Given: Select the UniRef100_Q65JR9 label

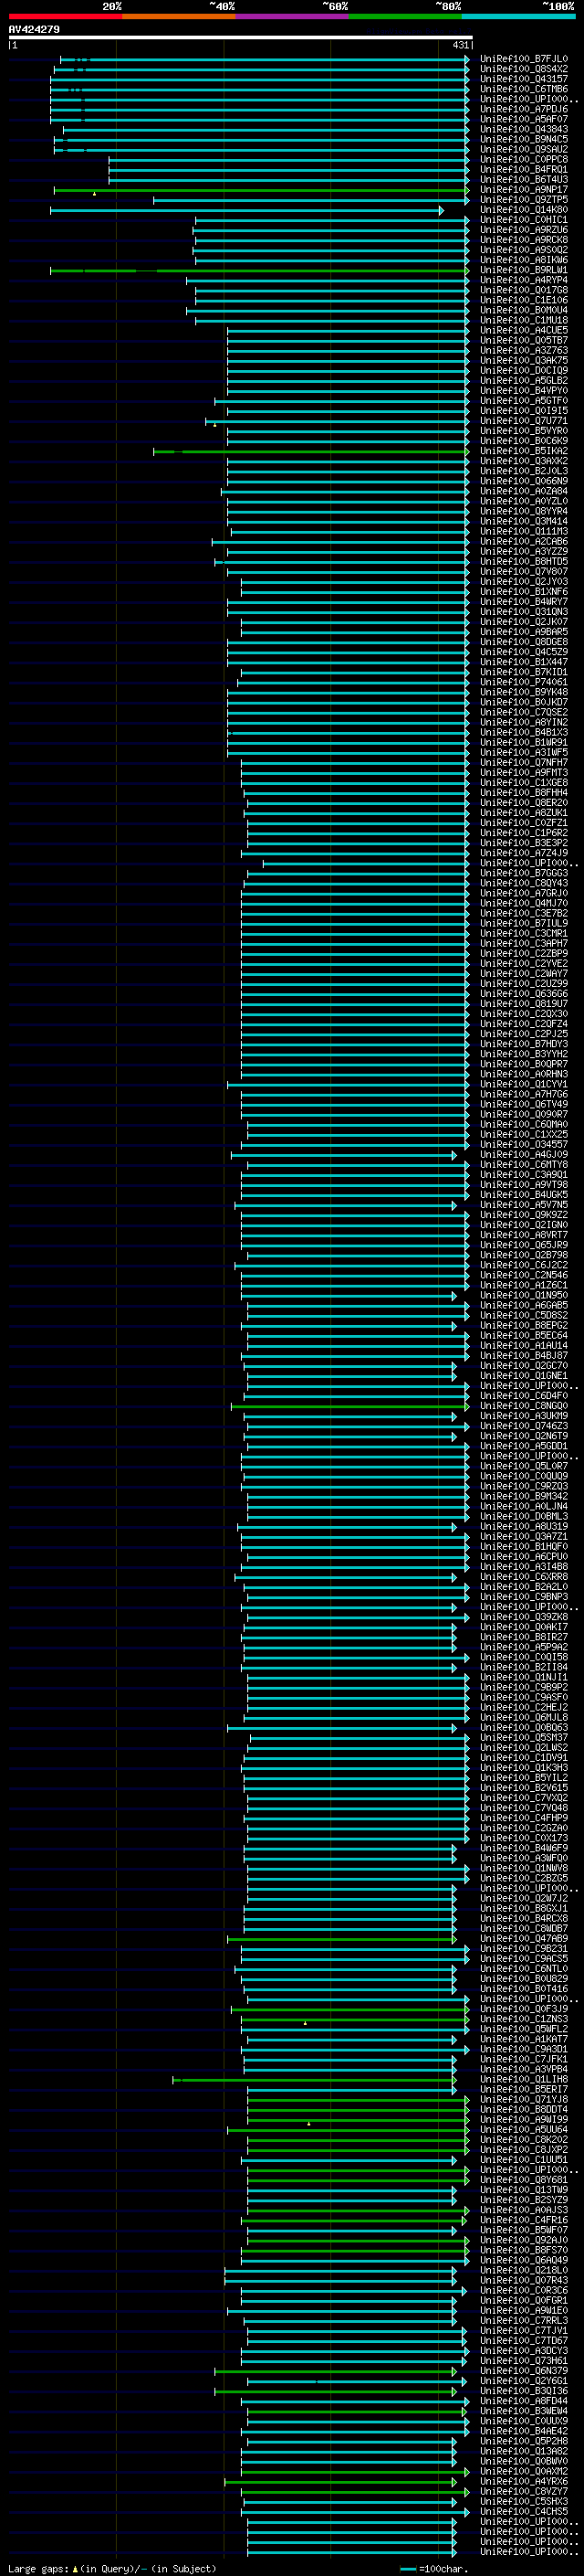Looking at the screenshot, I should click(524, 1245).
